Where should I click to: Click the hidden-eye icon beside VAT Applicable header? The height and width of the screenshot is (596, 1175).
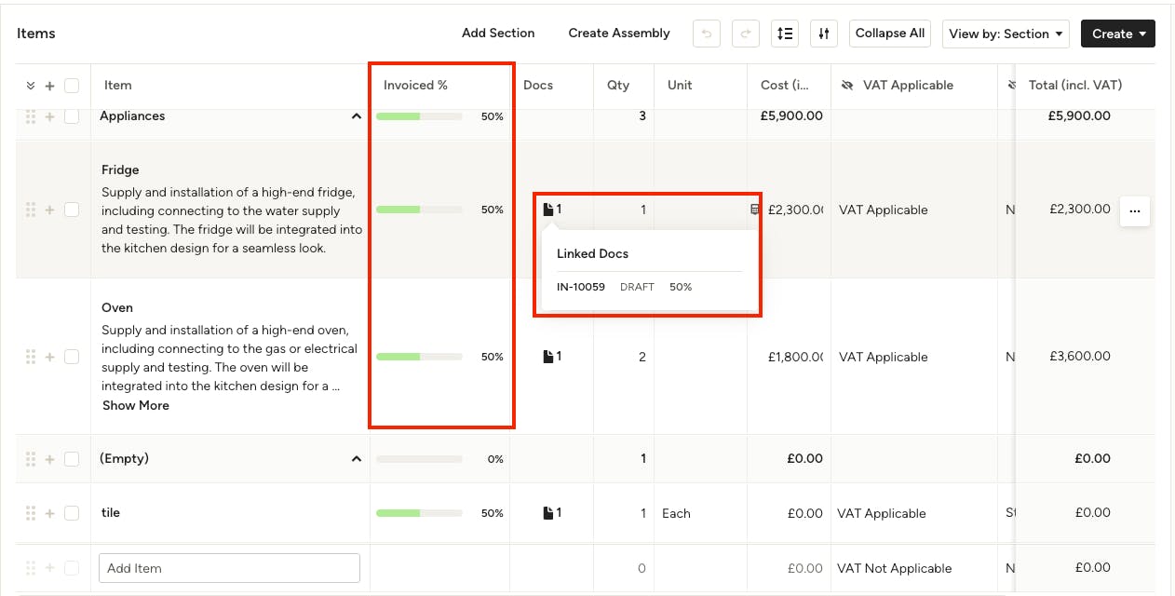pyautogui.click(x=847, y=85)
